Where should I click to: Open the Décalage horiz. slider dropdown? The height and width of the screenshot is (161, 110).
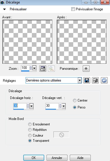(32, 106)
